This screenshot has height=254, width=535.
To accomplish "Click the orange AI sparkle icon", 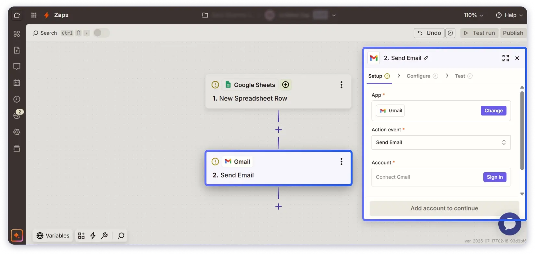I will [17, 236].
